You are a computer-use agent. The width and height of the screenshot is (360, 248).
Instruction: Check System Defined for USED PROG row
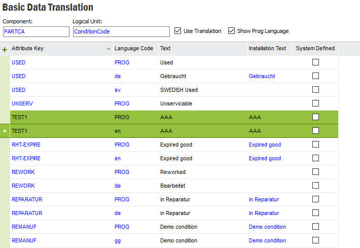(x=316, y=62)
